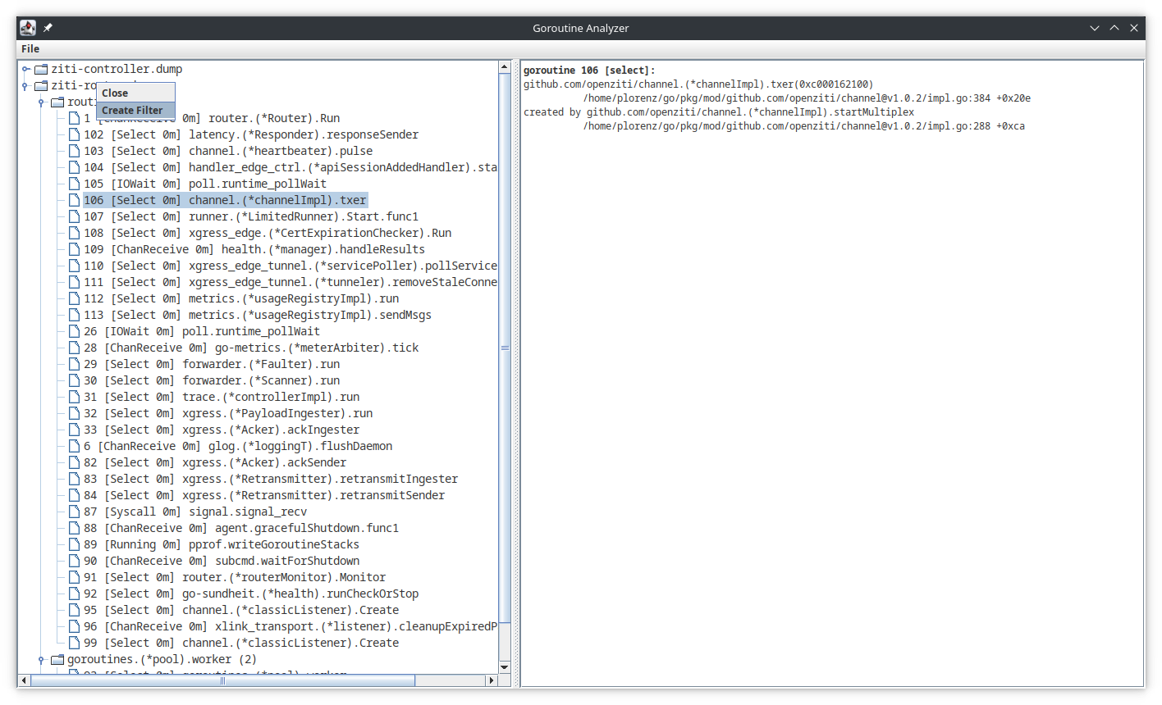Viewport: 1162px width, 705px height.
Task: Select goroutines.(*pool).worker (2) group
Action: [x=162, y=659]
